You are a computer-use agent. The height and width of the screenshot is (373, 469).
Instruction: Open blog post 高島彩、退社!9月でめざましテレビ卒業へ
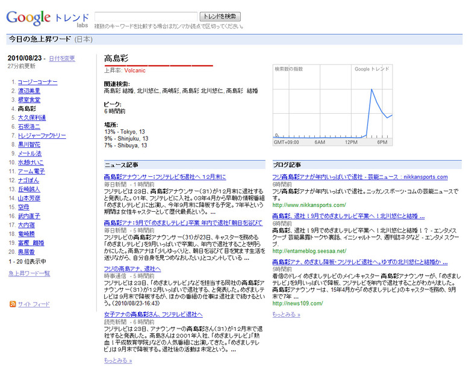tap(349, 216)
